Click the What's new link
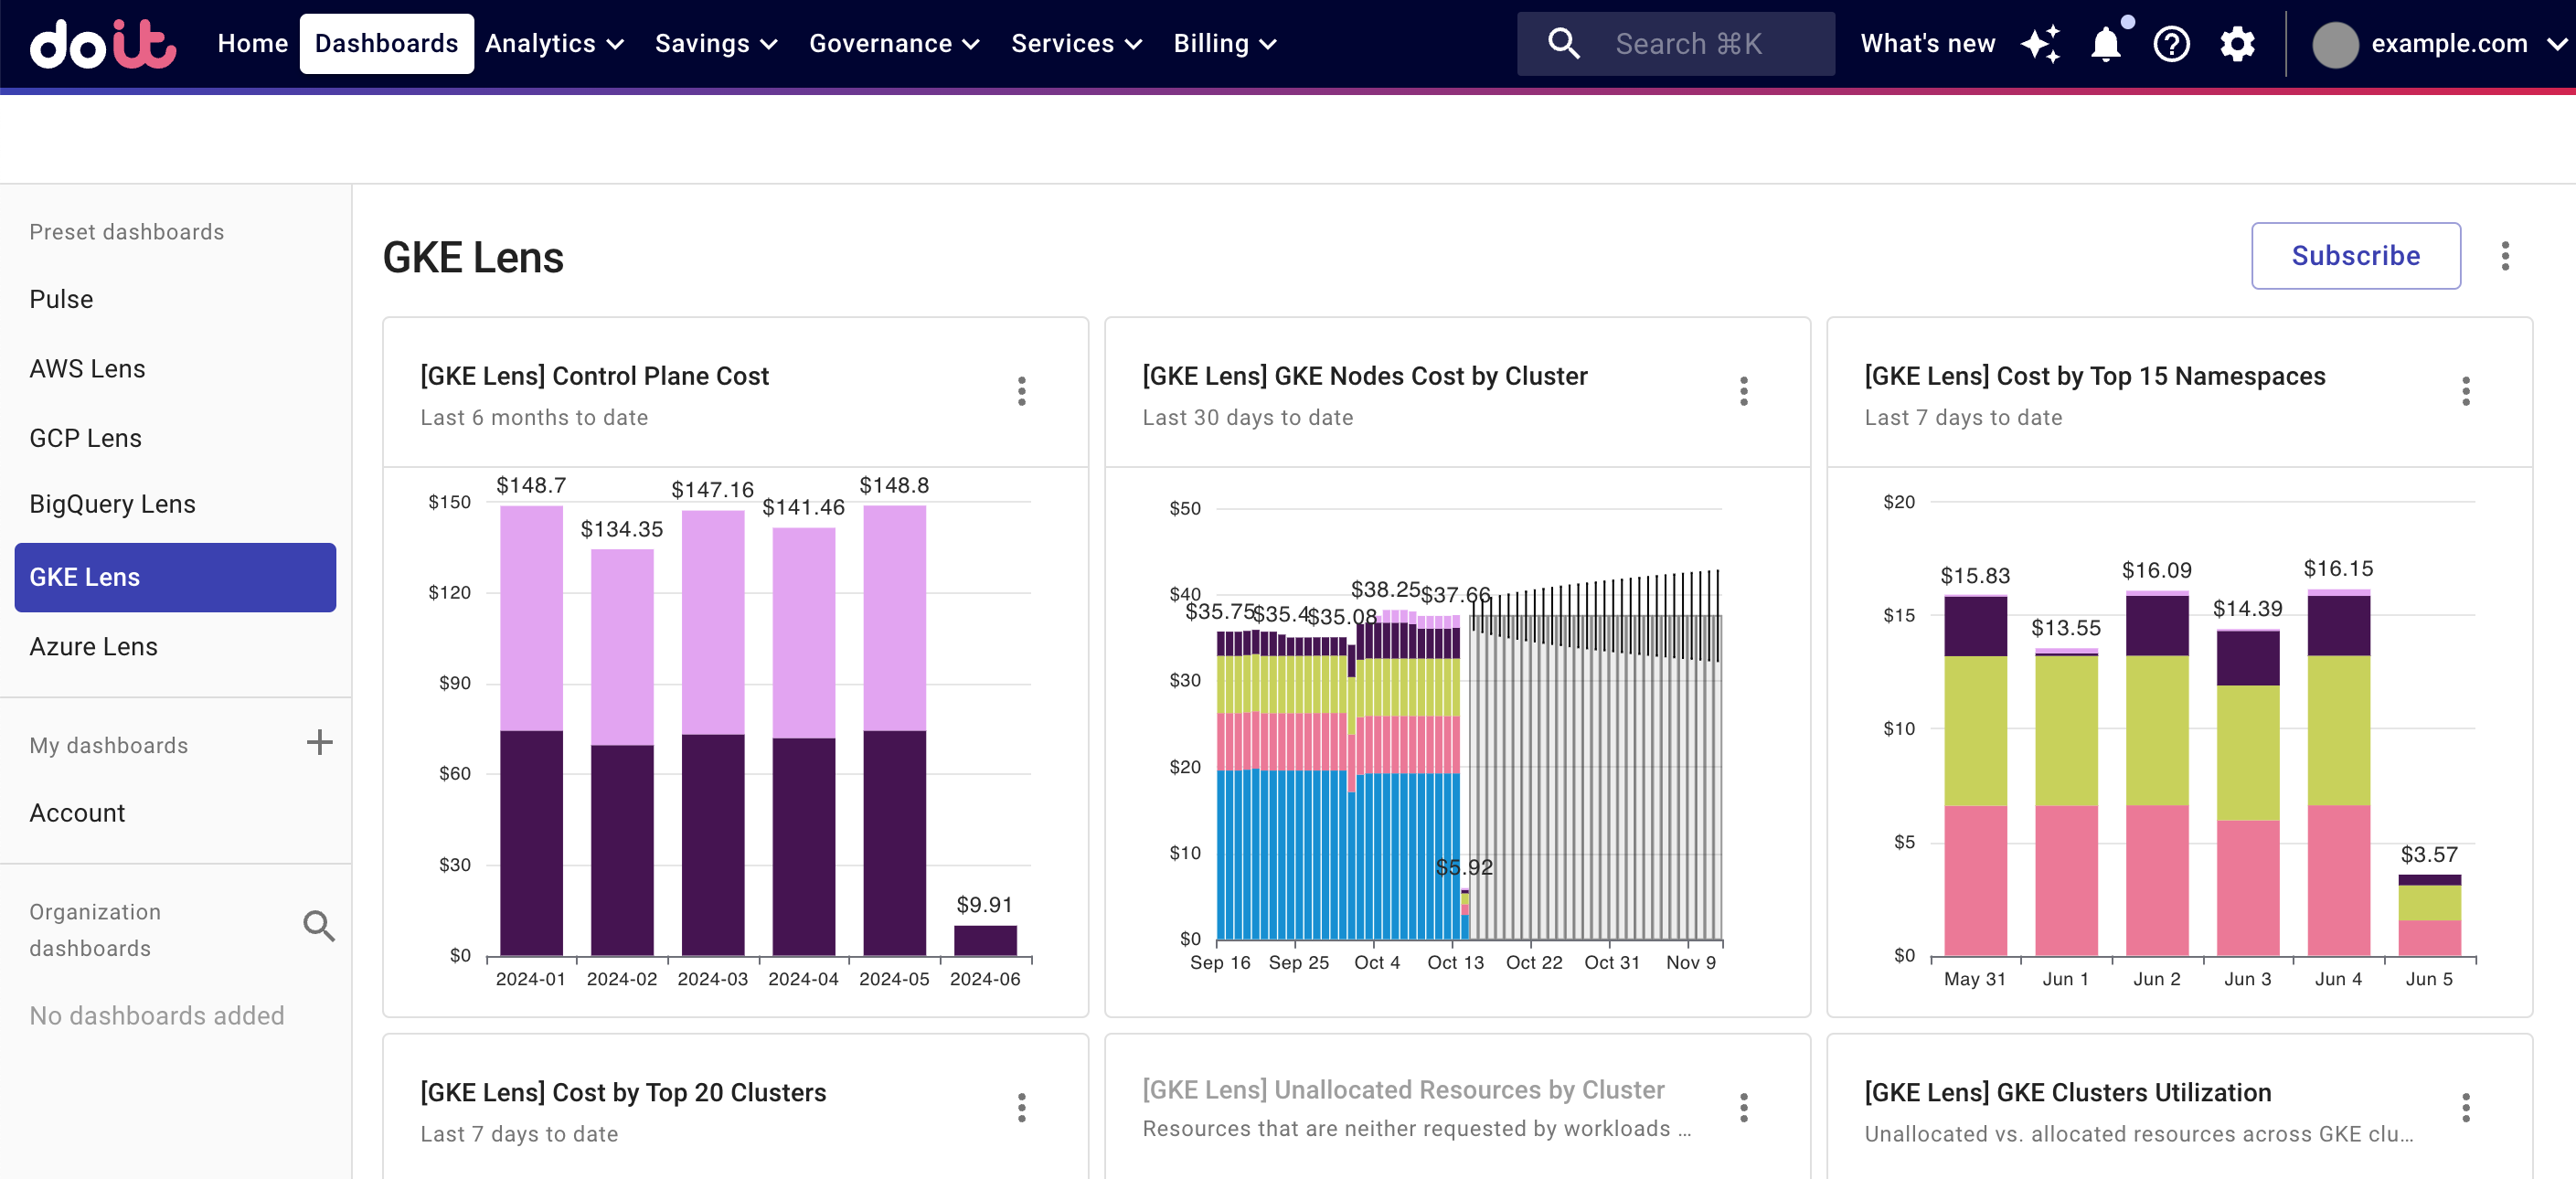 [x=1927, y=44]
